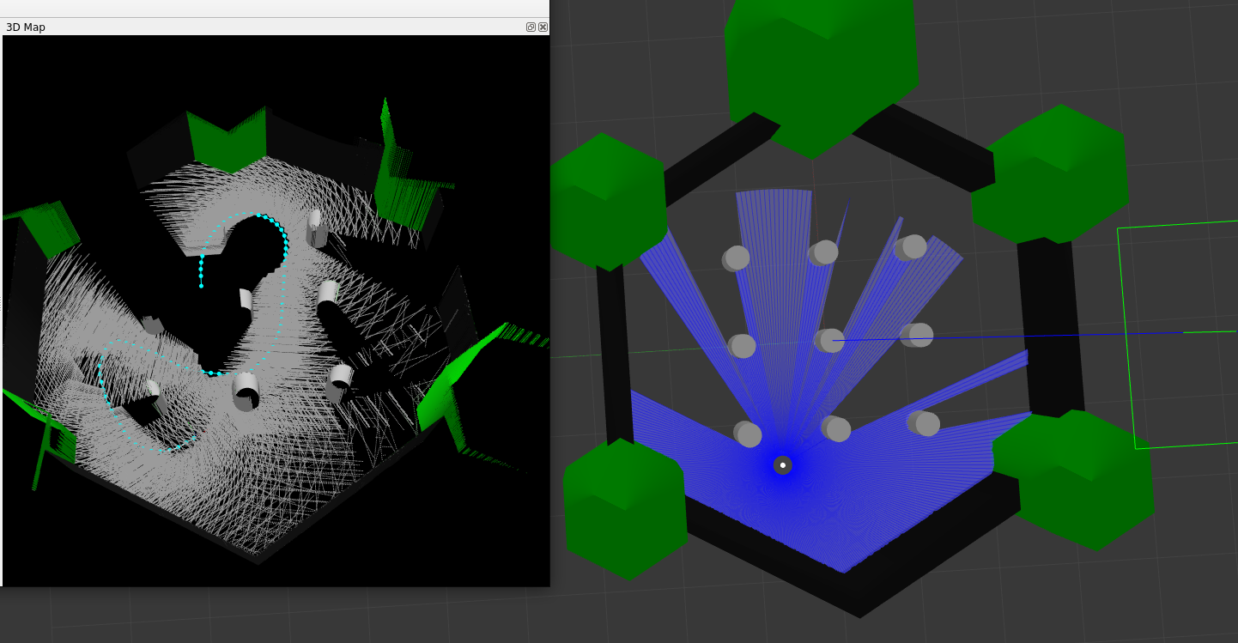The width and height of the screenshot is (1238, 643).
Task: Click the cyan trajectory's upper endpoint in 3D Map
Action: [x=201, y=286]
